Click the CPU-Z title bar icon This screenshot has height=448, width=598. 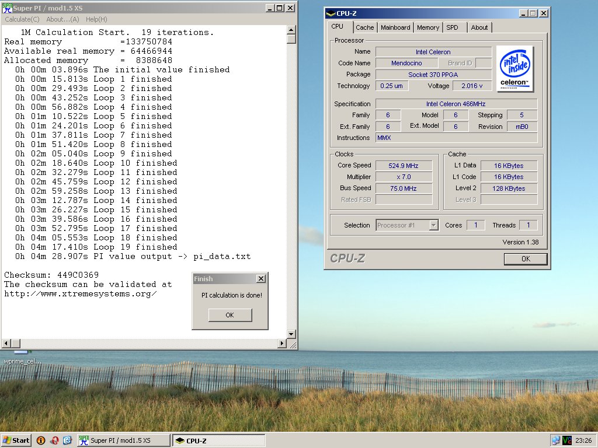pyautogui.click(x=331, y=13)
